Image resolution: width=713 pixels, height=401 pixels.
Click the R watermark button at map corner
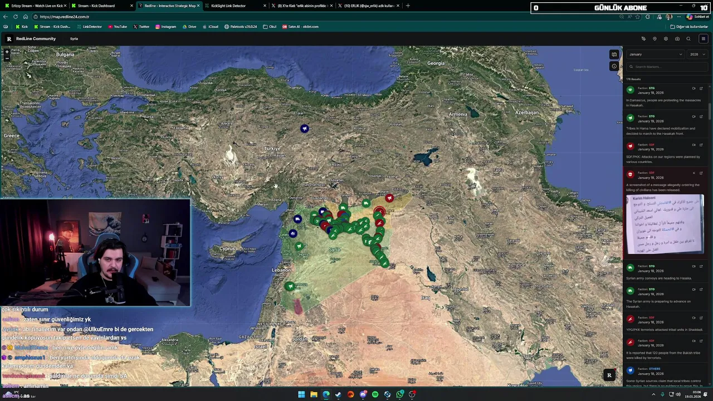point(609,375)
